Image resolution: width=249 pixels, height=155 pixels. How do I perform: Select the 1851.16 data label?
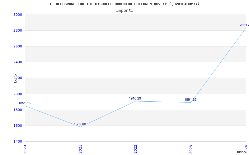25,103
